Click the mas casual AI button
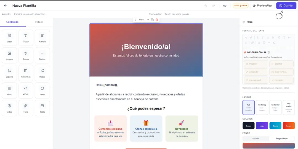The image size is (298, 149). [256, 80]
